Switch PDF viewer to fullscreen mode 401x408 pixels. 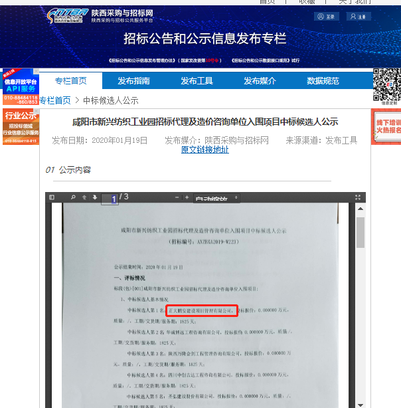tap(359, 198)
